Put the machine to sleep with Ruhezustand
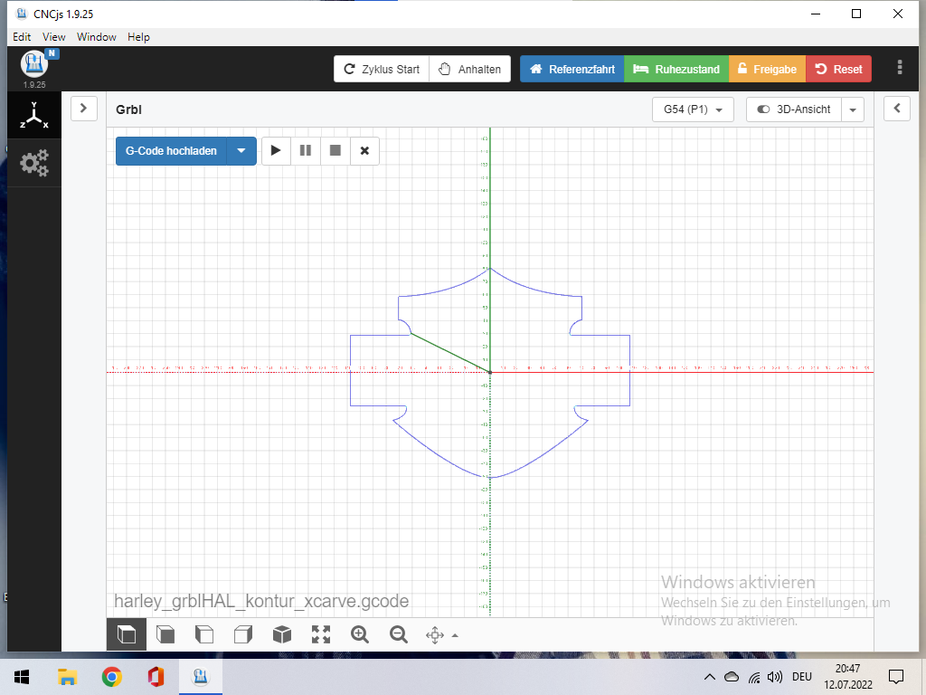Image resolution: width=926 pixels, height=695 pixels. click(x=676, y=69)
